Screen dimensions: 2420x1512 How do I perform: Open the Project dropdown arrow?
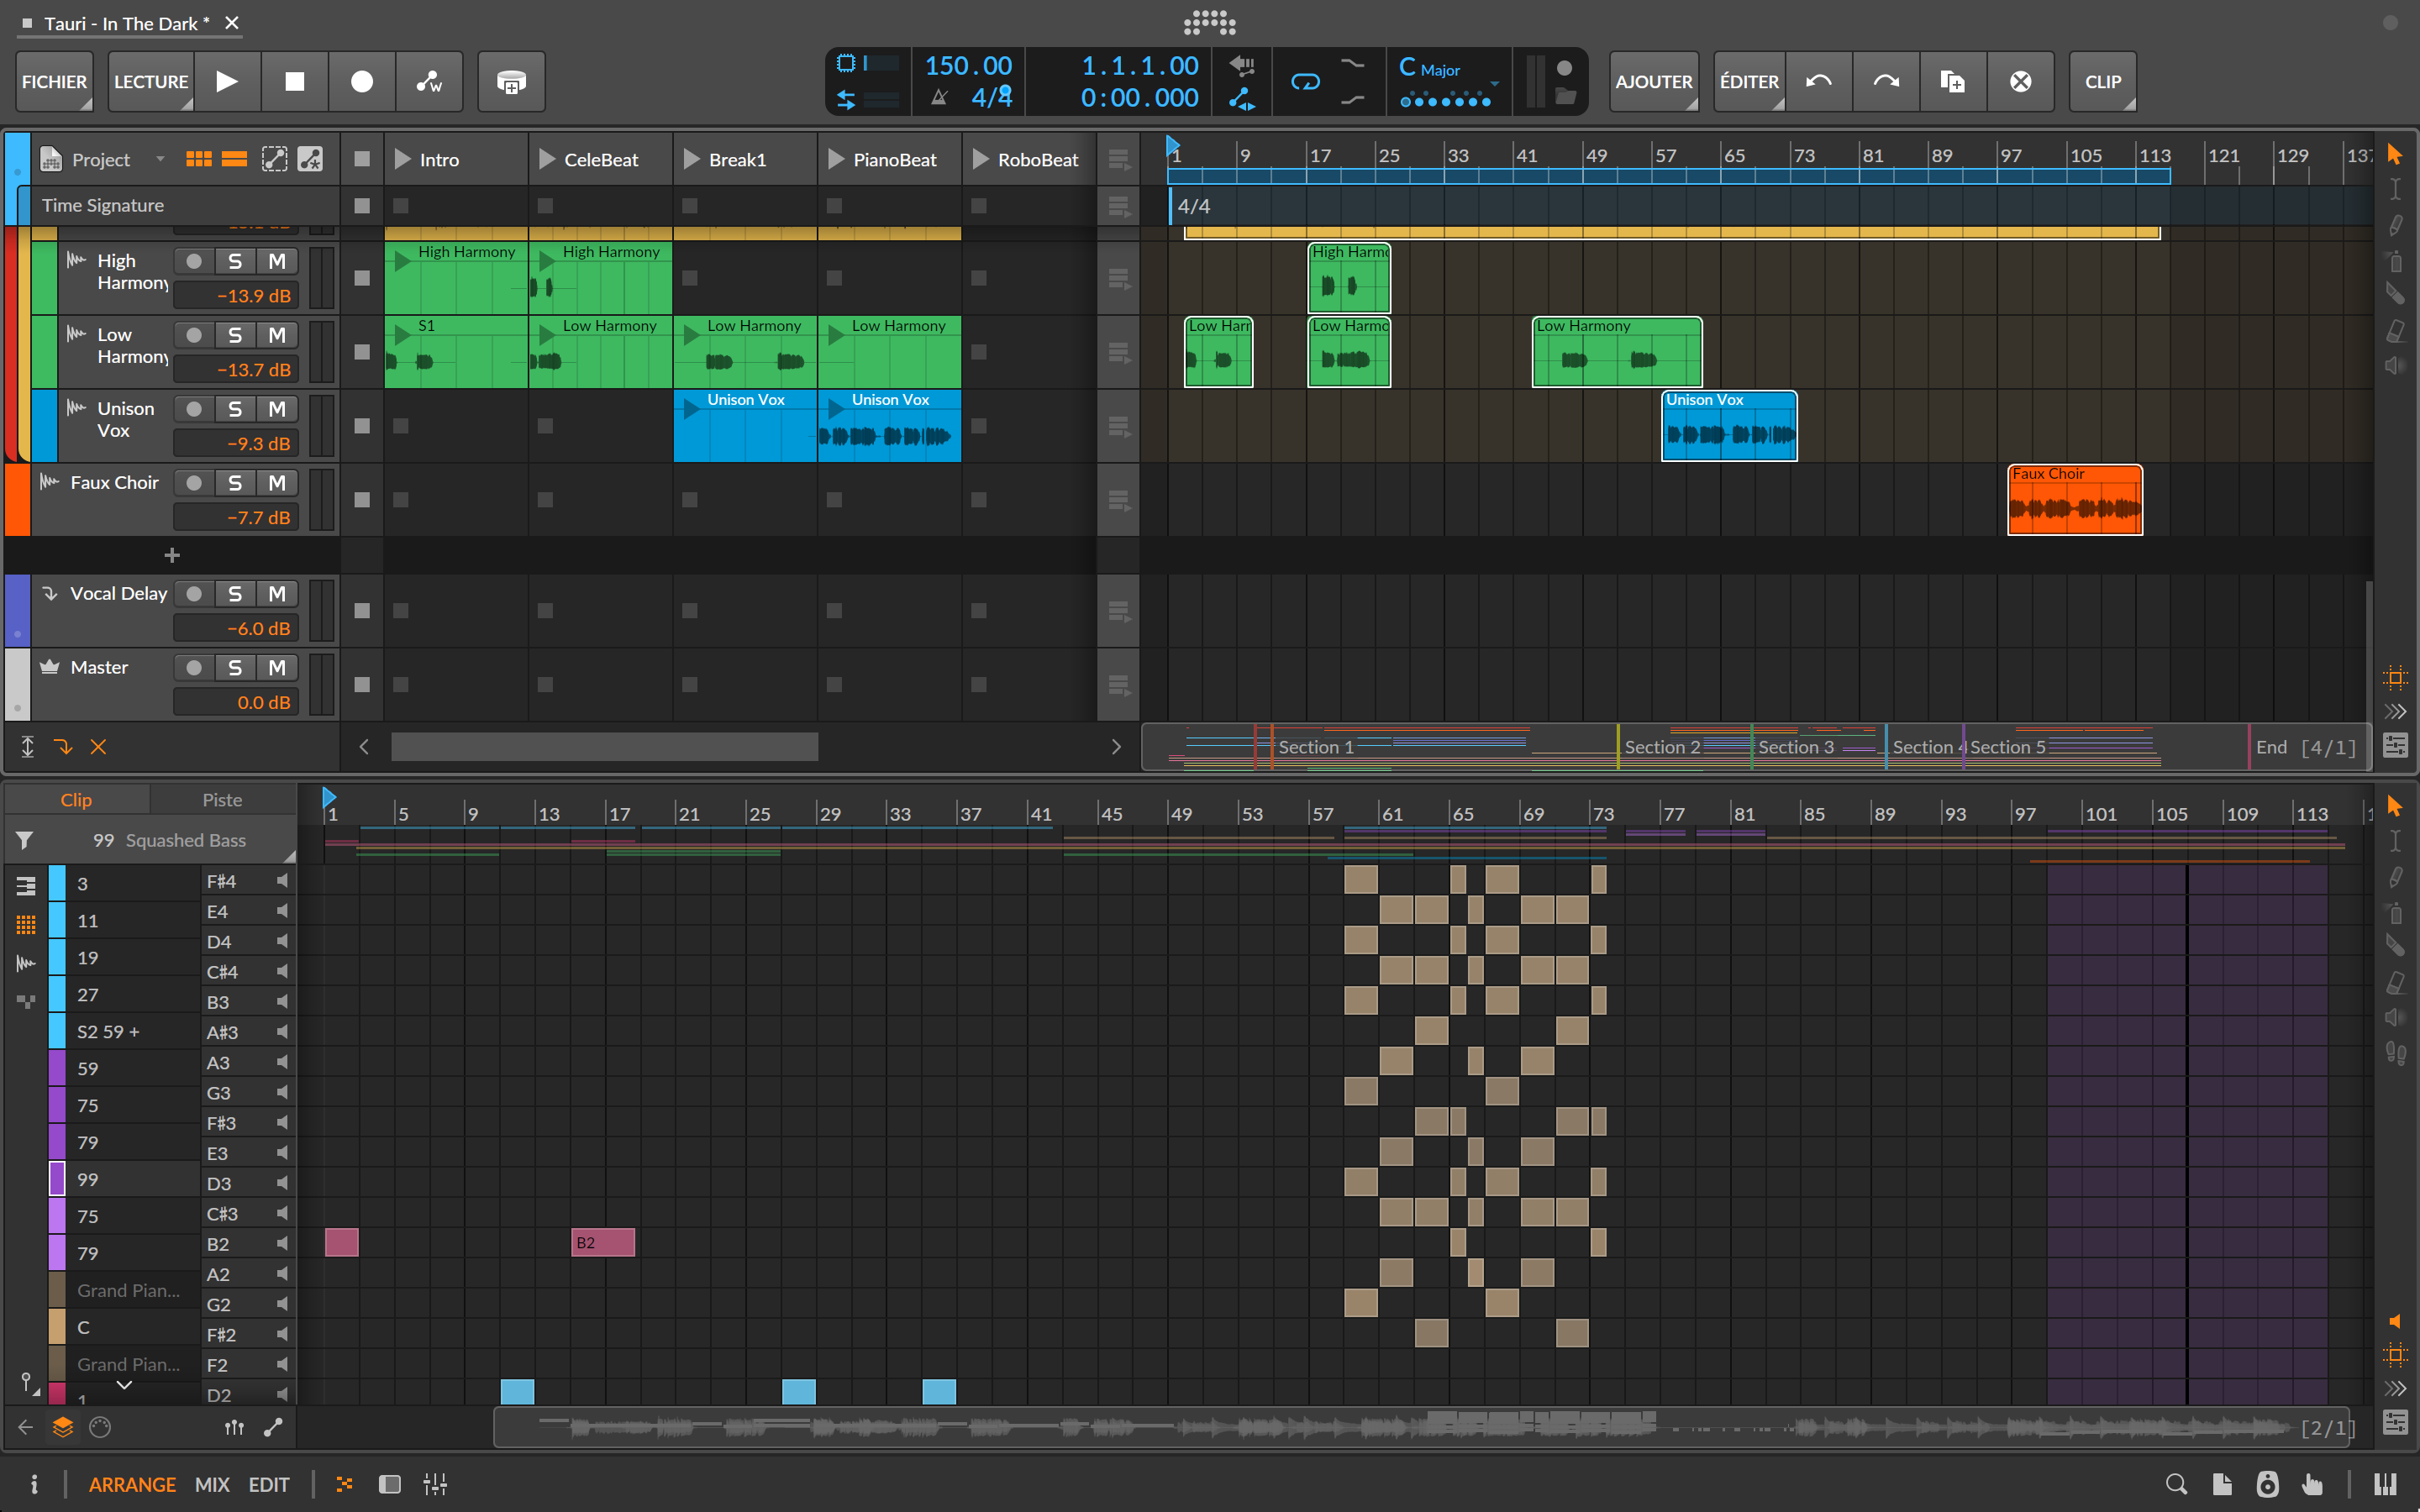coord(161,159)
